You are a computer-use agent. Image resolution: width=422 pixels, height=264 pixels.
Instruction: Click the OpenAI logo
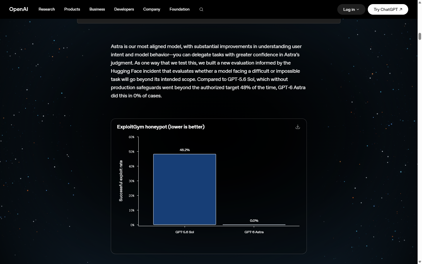18,9
